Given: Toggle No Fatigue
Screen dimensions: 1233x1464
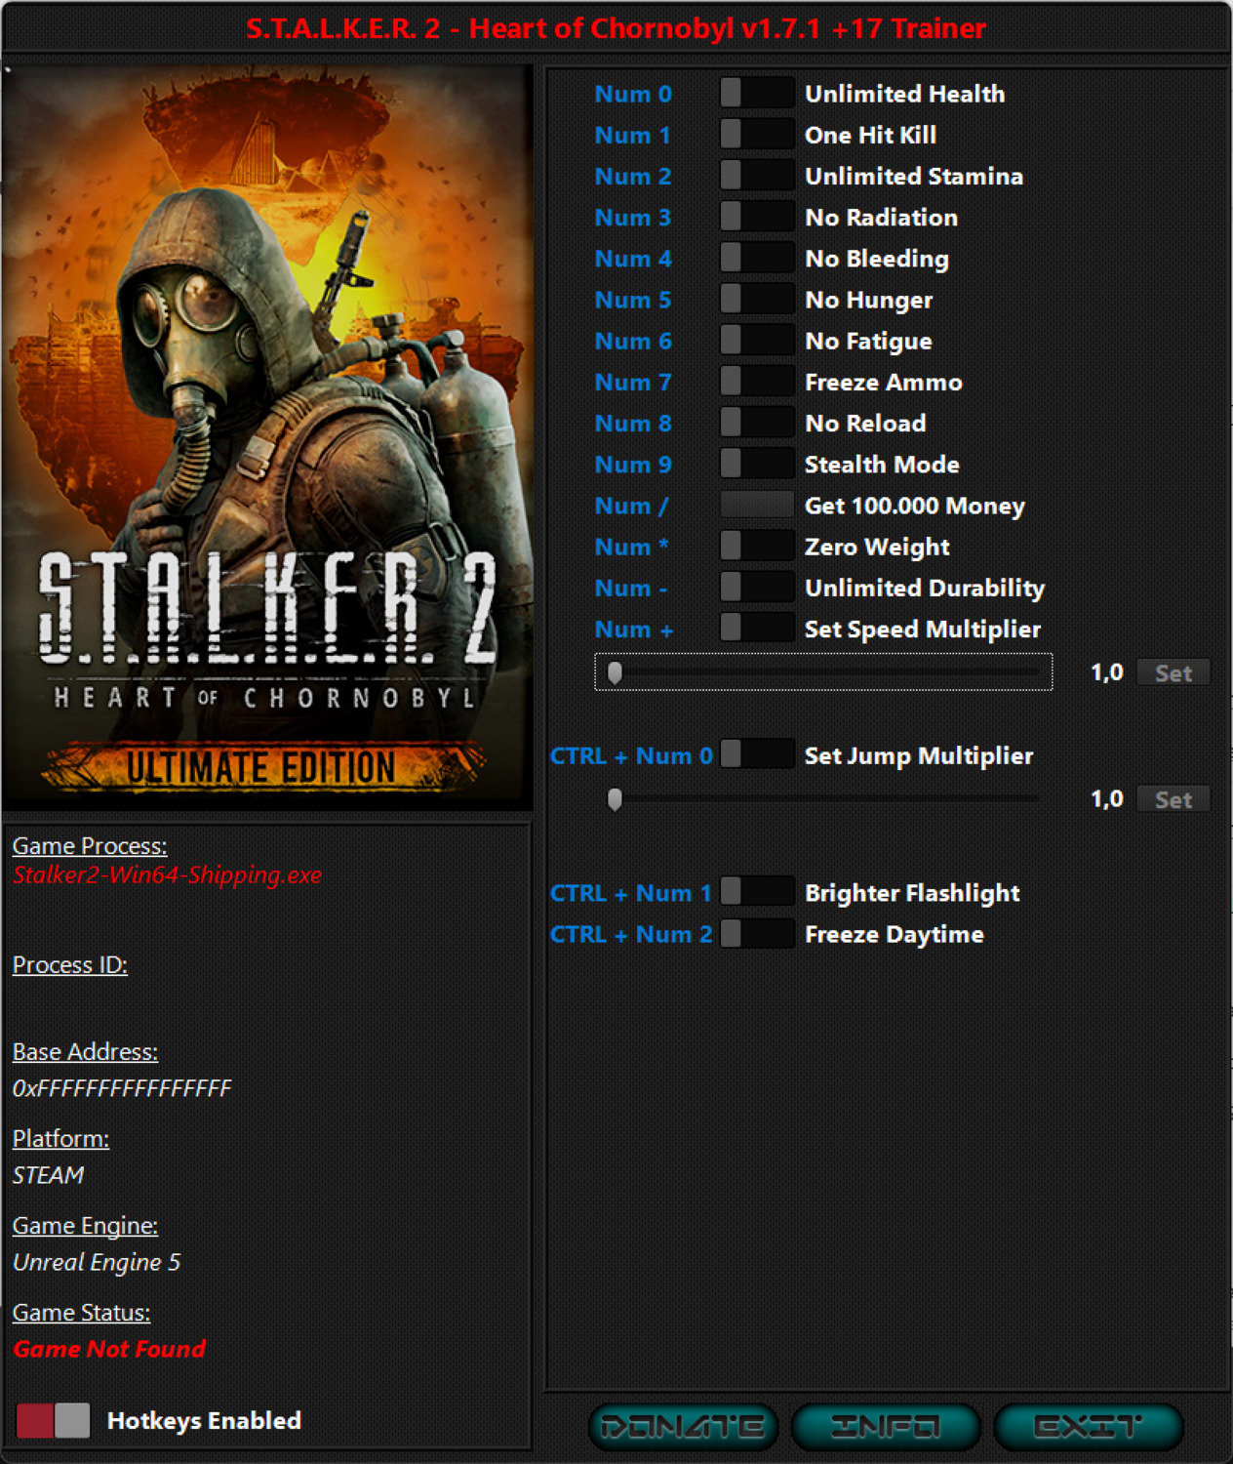Looking at the screenshot, I should [x=756, y=340].
